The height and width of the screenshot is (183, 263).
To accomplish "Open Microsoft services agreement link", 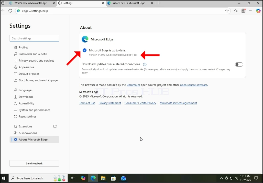I will (178, 103).
